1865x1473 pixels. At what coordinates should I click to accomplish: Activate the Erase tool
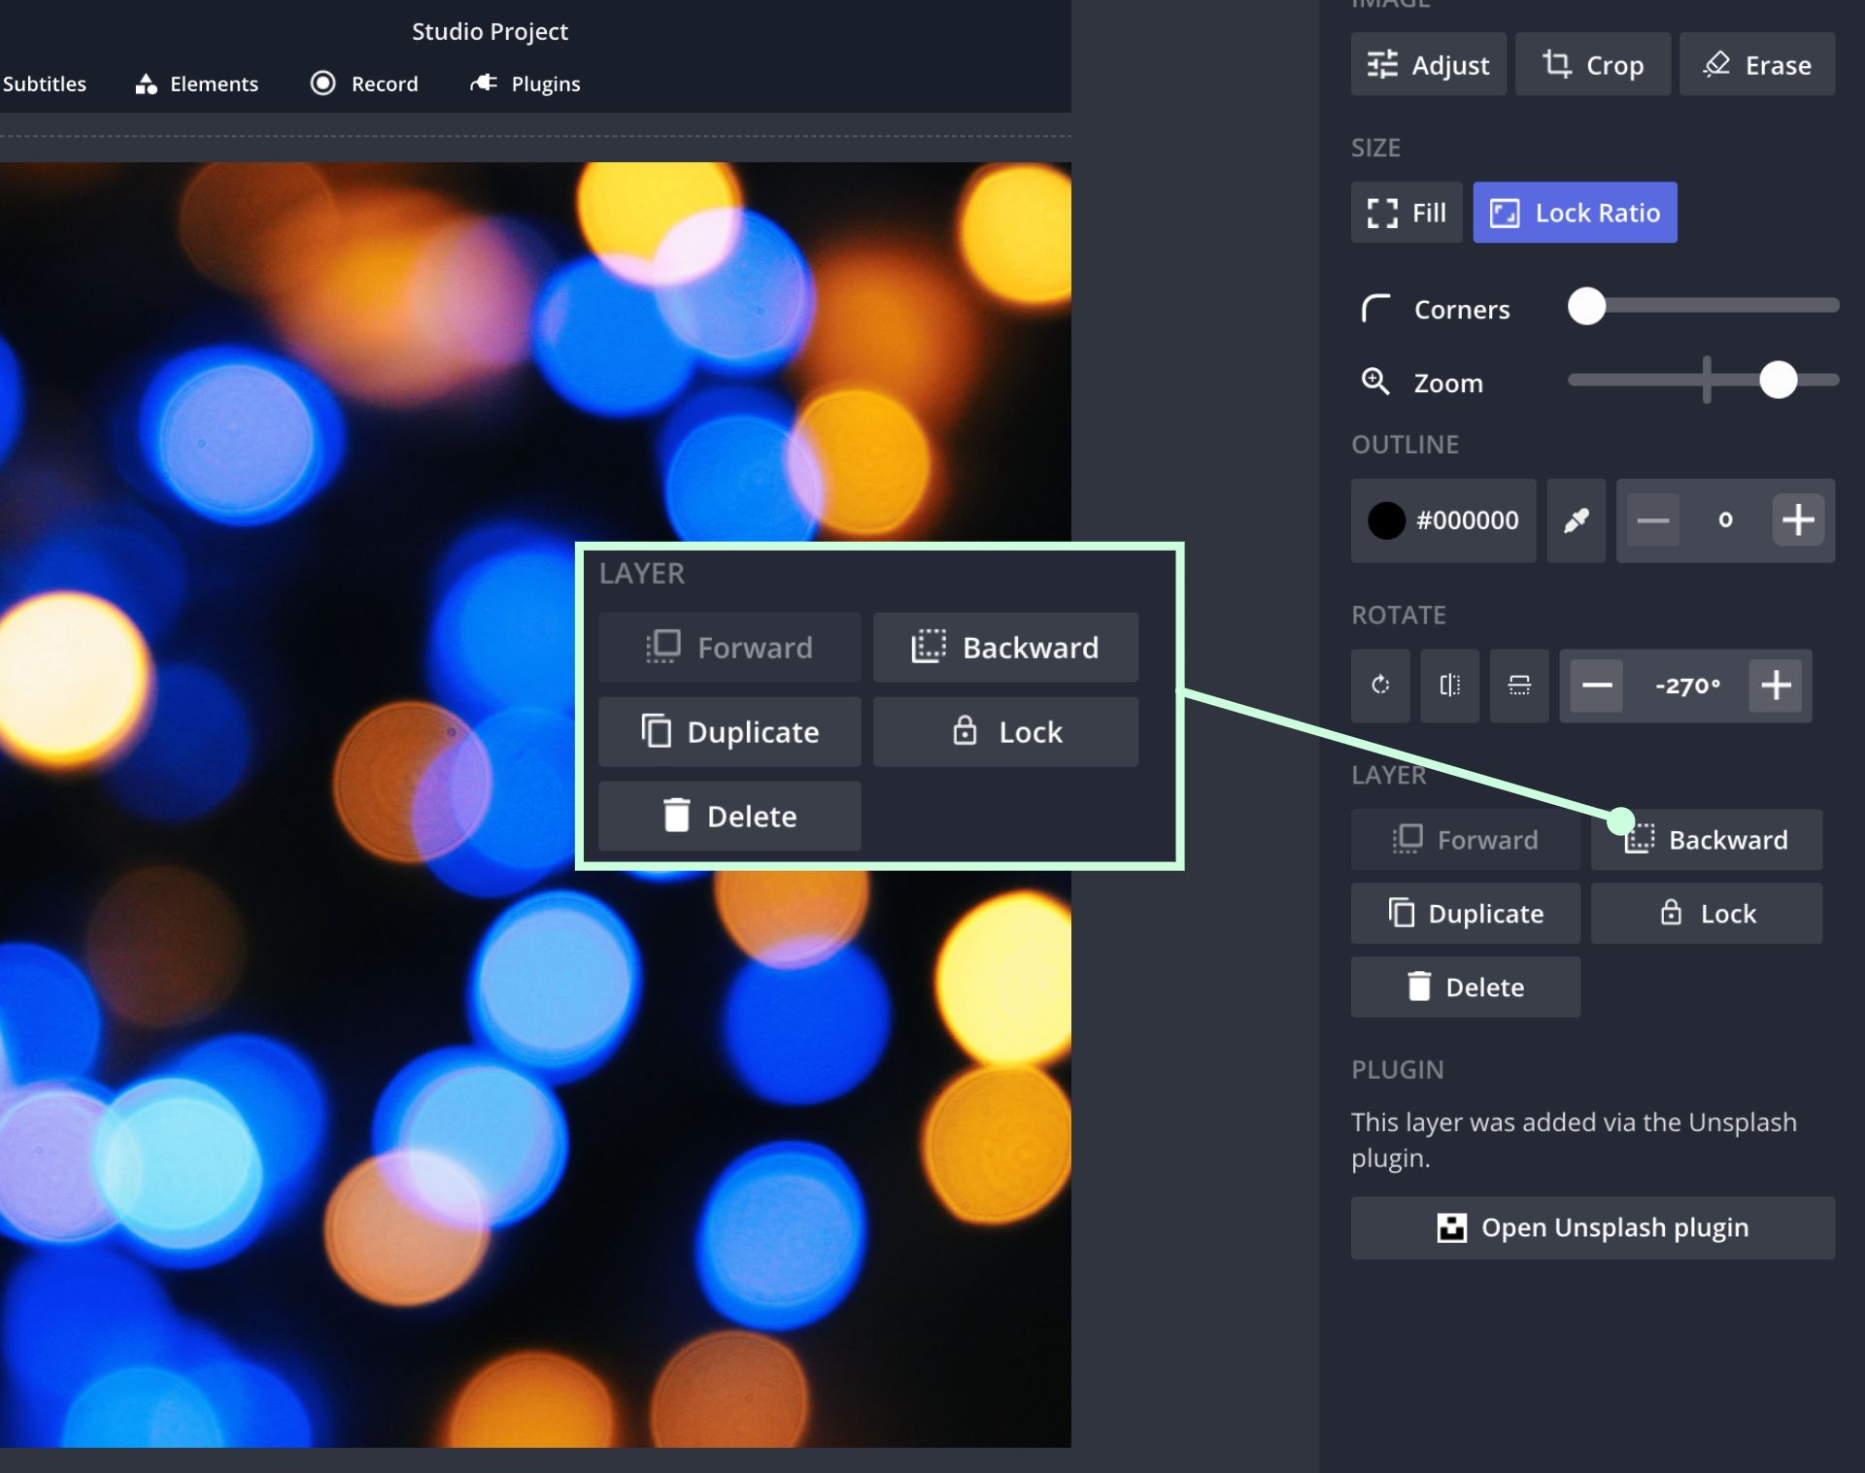pyautogui.click(x=1756, y=64)
